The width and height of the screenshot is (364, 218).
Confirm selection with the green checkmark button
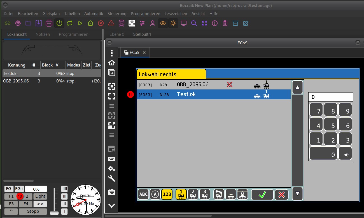[x=262, y=195]
